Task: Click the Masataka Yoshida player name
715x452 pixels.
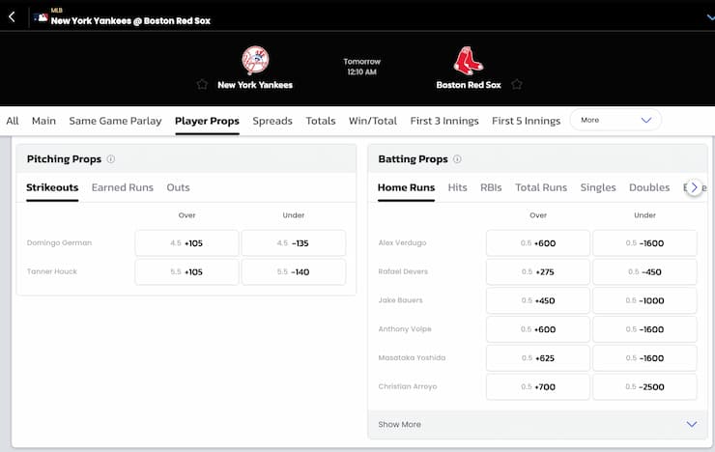Action: (x=412, y=357)
